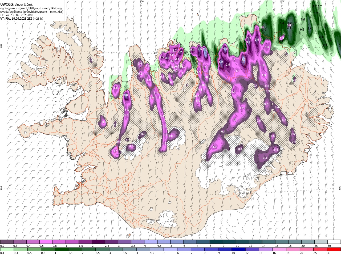Viewport: 341px width, 255px height.
Task: Select the violet swatch between 12 and 14, lower scale
Action: pyautogui.click(x=252, y=249)
